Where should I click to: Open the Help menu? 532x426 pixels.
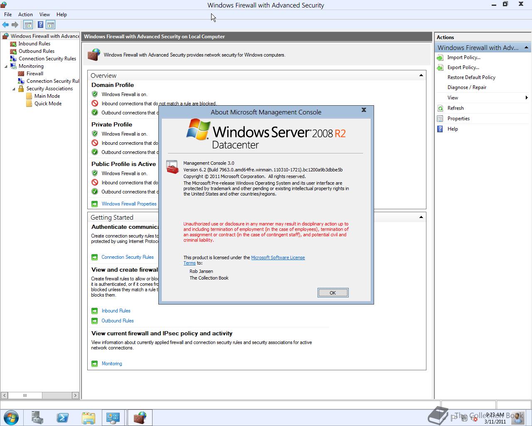pyautogui.click(x=62, y=15)
